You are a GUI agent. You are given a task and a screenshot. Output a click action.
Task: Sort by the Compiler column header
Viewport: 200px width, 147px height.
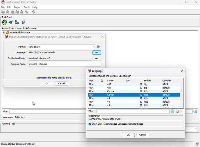click(167, 81)
